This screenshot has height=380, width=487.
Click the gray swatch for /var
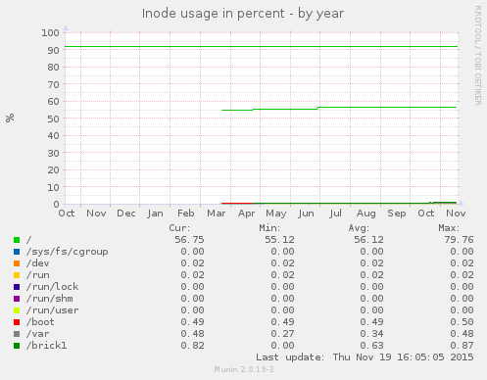pyautogui.click(x=17, y=334)
